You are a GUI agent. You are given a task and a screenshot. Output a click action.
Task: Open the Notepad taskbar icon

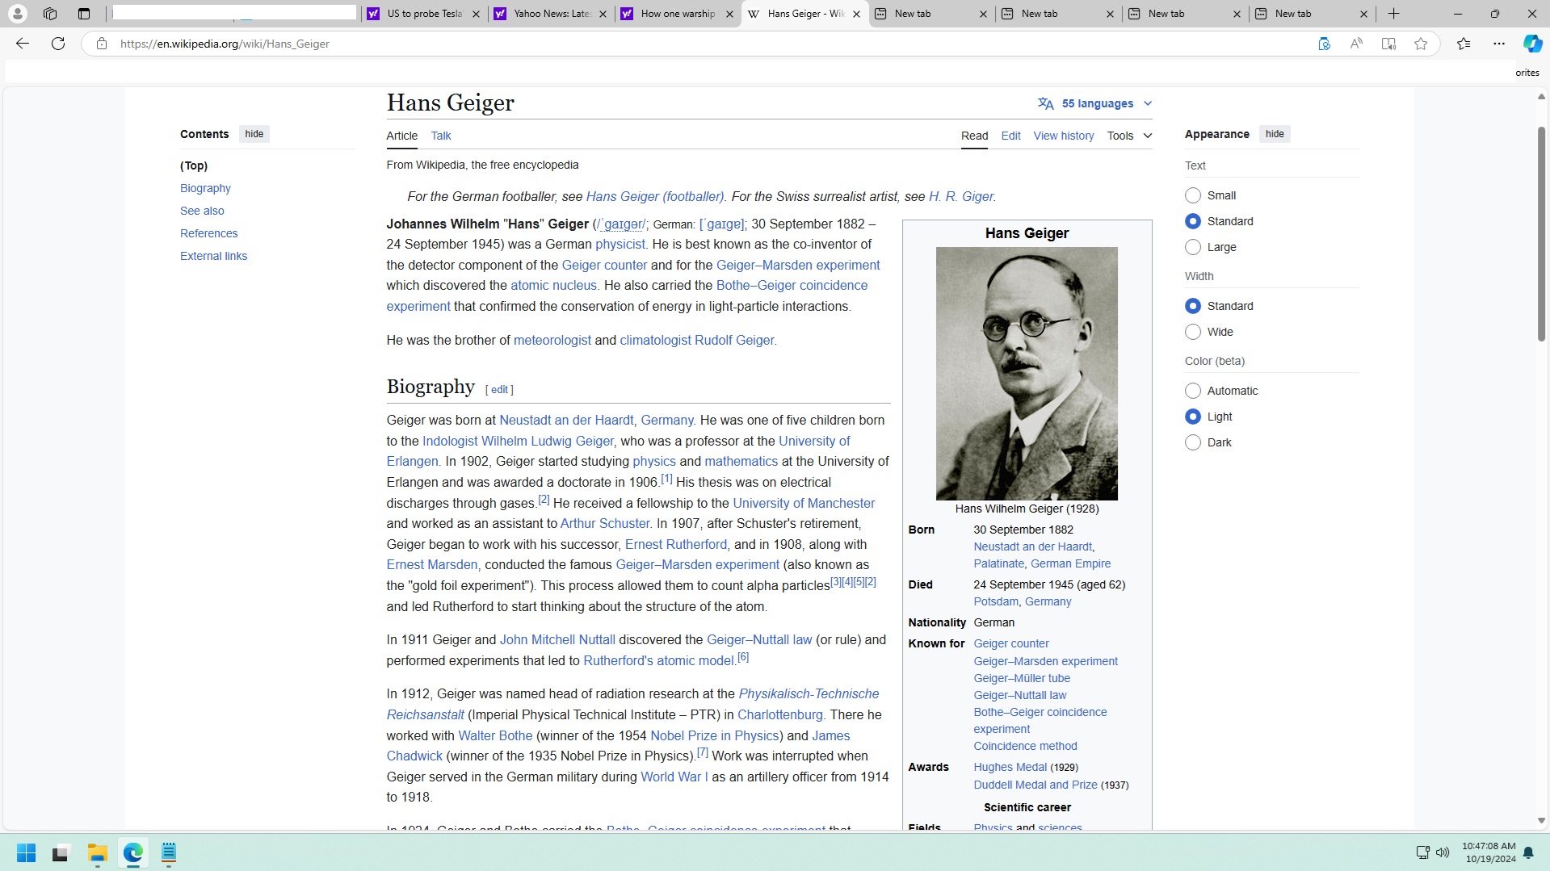tap(169, 852)
